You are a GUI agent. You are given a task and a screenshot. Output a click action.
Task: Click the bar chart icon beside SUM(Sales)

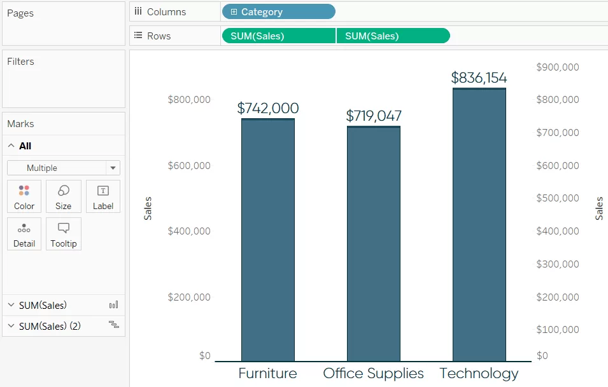coord(114,305)
